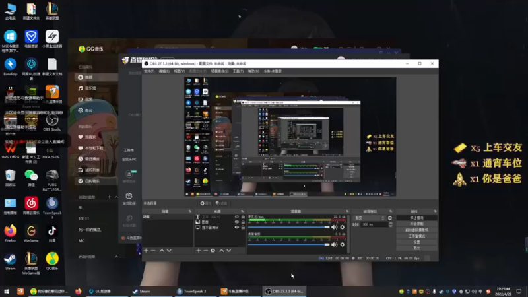Open 场景集合(S) menu in OBS
This screenshot has width=528, height=297.
click(220, 71)
